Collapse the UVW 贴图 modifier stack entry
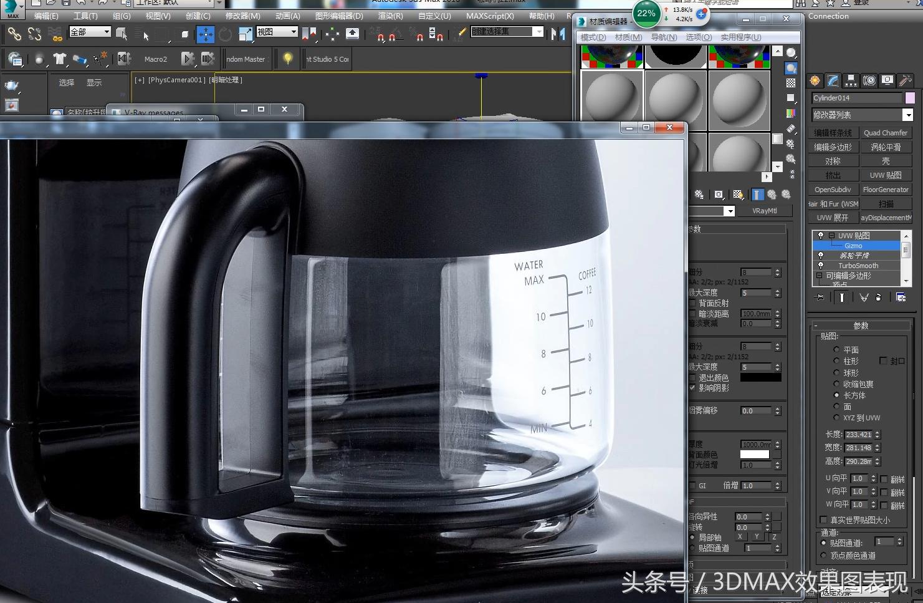 pos(831,236)
